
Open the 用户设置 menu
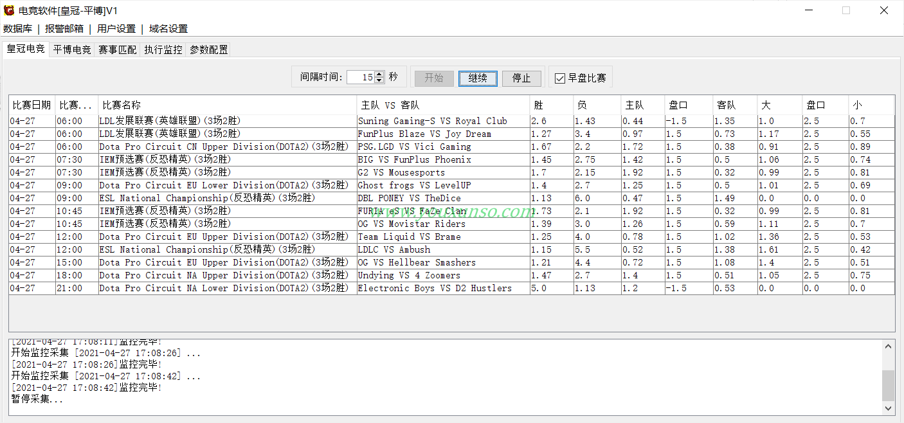(x=116, y=28)
